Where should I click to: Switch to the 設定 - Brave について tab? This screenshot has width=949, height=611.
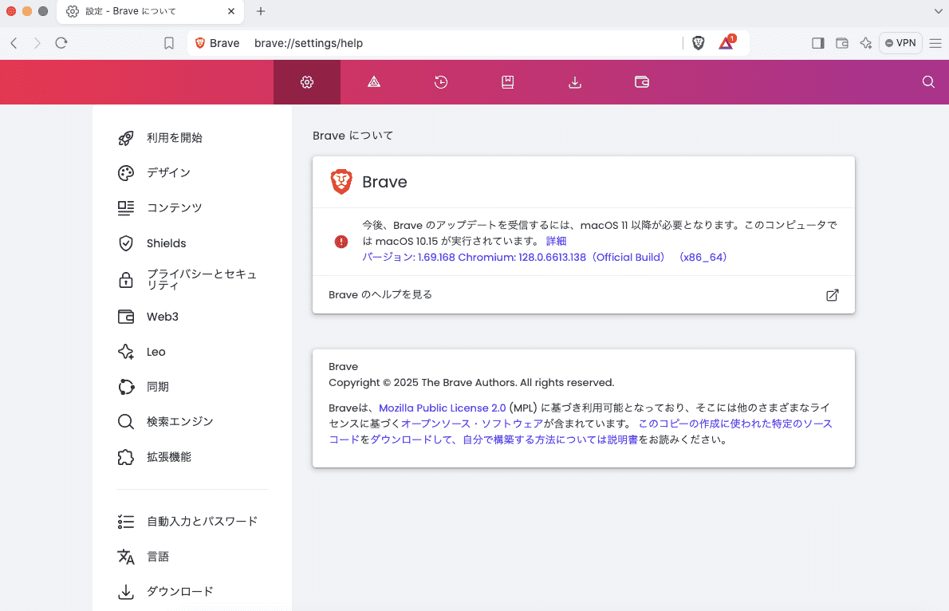(128, 12)
